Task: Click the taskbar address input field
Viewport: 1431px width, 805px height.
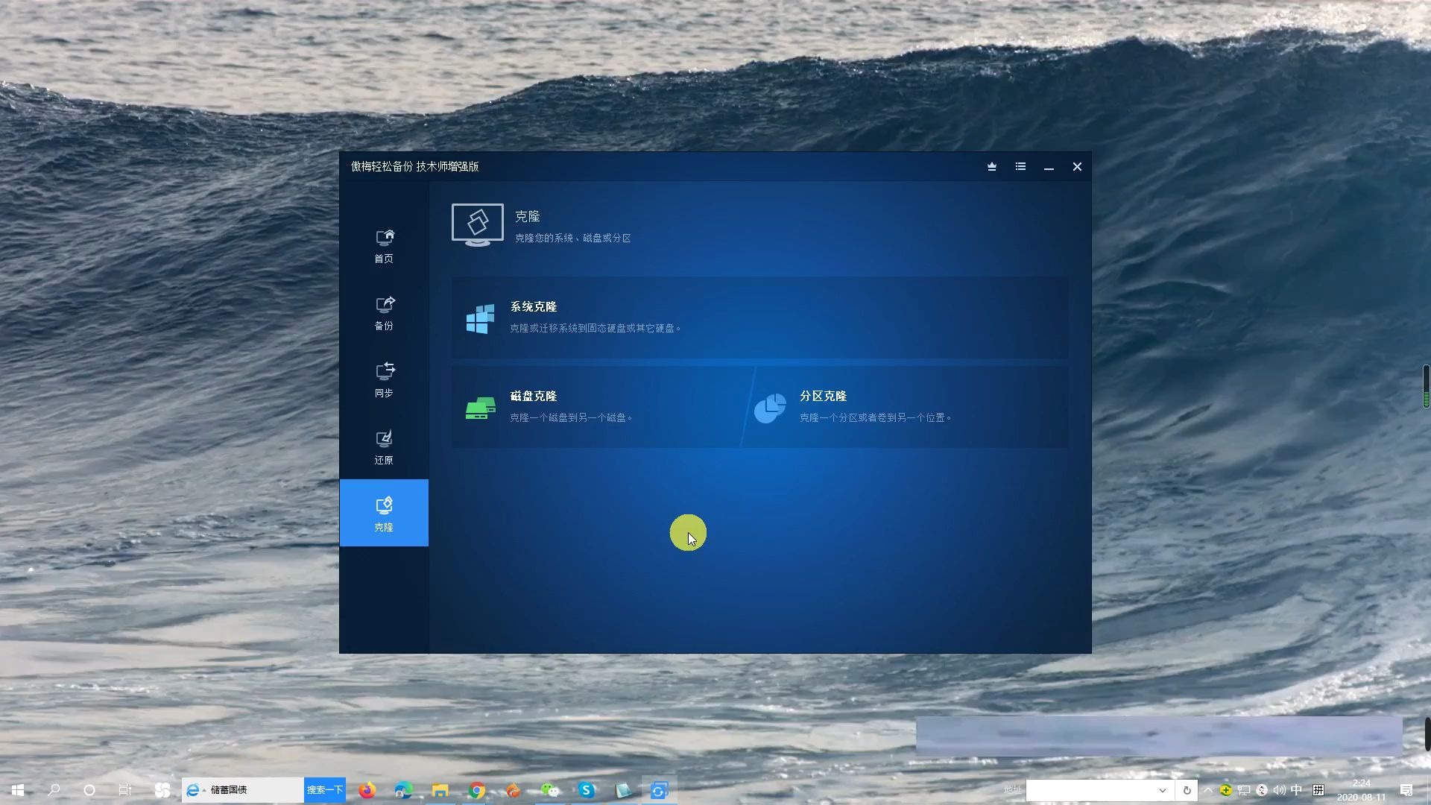Action: [1089, 790]
